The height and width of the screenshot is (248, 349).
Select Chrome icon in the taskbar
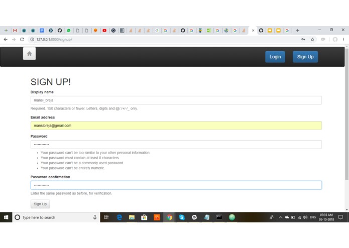click(x=169, y=217)
